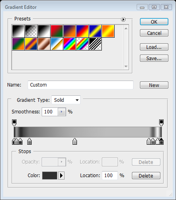Click into the Name text field
This screenshot has height=200, width=176.
[81, 85]
